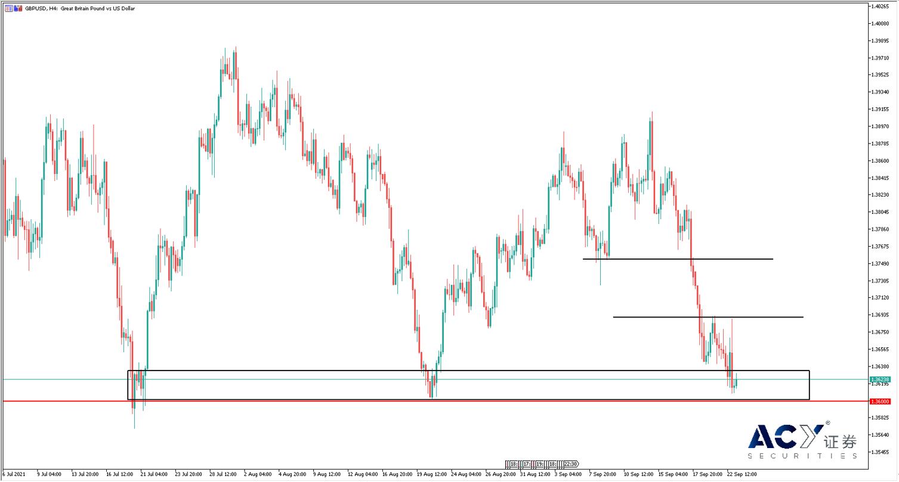Click the 28 Jul 12:00 time label
This screenshot has height=482, width=899.
pos(224,475)
